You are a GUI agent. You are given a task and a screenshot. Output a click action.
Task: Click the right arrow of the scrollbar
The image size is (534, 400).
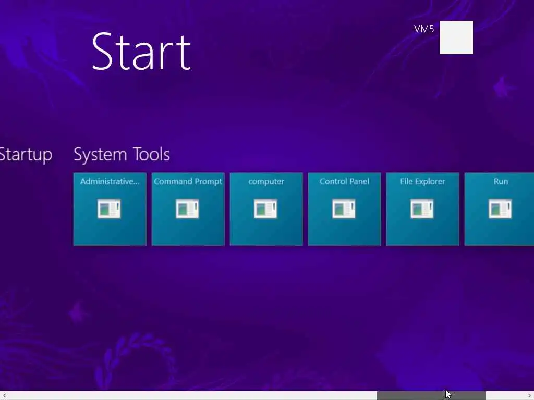(529, 395)
